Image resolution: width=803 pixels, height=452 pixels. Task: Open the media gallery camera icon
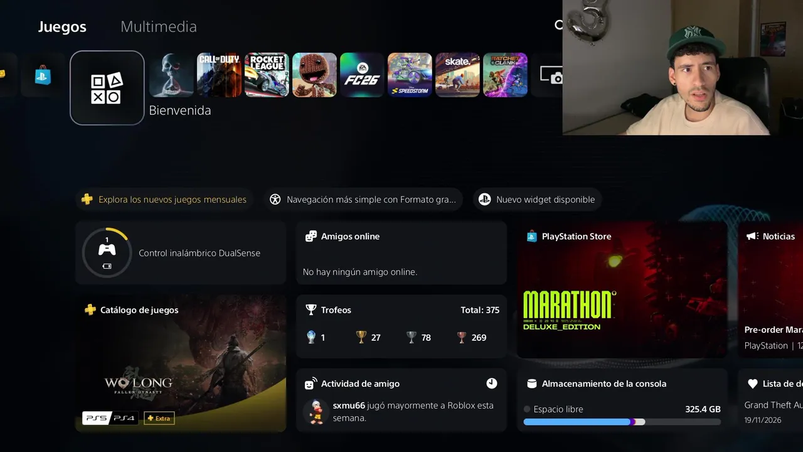click(551, 75)
